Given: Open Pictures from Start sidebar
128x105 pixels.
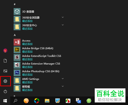Looking at the screenshot, I should point(5,71).
